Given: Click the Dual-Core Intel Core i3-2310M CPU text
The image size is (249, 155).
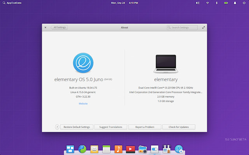Looking at the screenshot, I should (x=166, y=88).
